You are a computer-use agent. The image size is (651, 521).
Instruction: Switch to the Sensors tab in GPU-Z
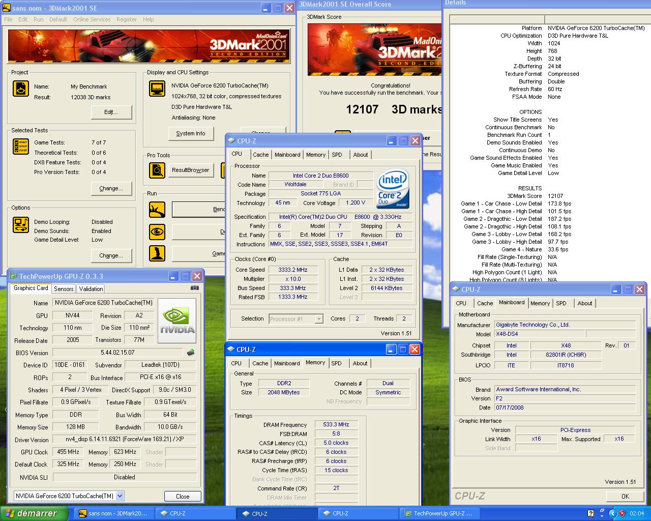(x=64, y=288)
